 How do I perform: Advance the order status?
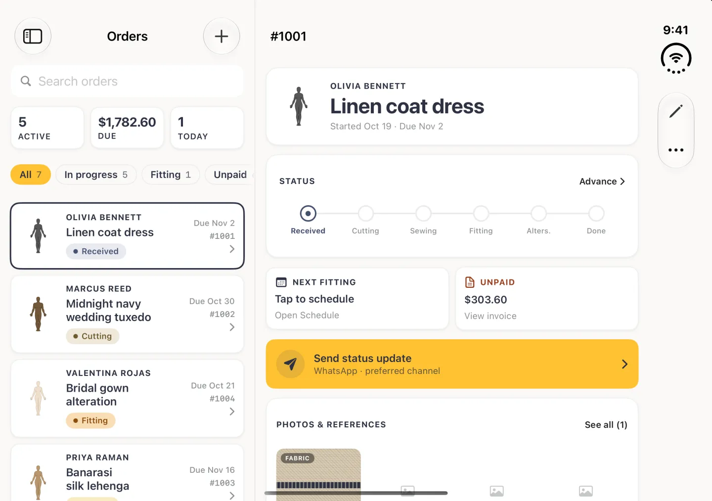coord(602,182)
